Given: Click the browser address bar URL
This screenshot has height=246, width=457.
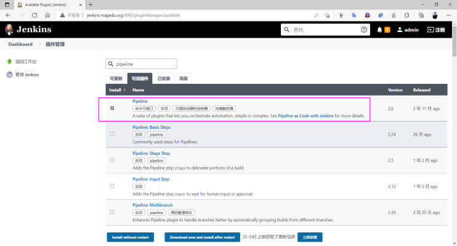Looking at the screenshot, I should tap(133, 15).
